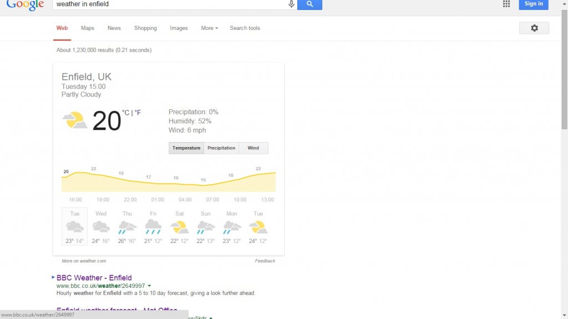Click the 07:00 time label on graph
This screenshot has width=568, height=319.
(x=212, y=200)
